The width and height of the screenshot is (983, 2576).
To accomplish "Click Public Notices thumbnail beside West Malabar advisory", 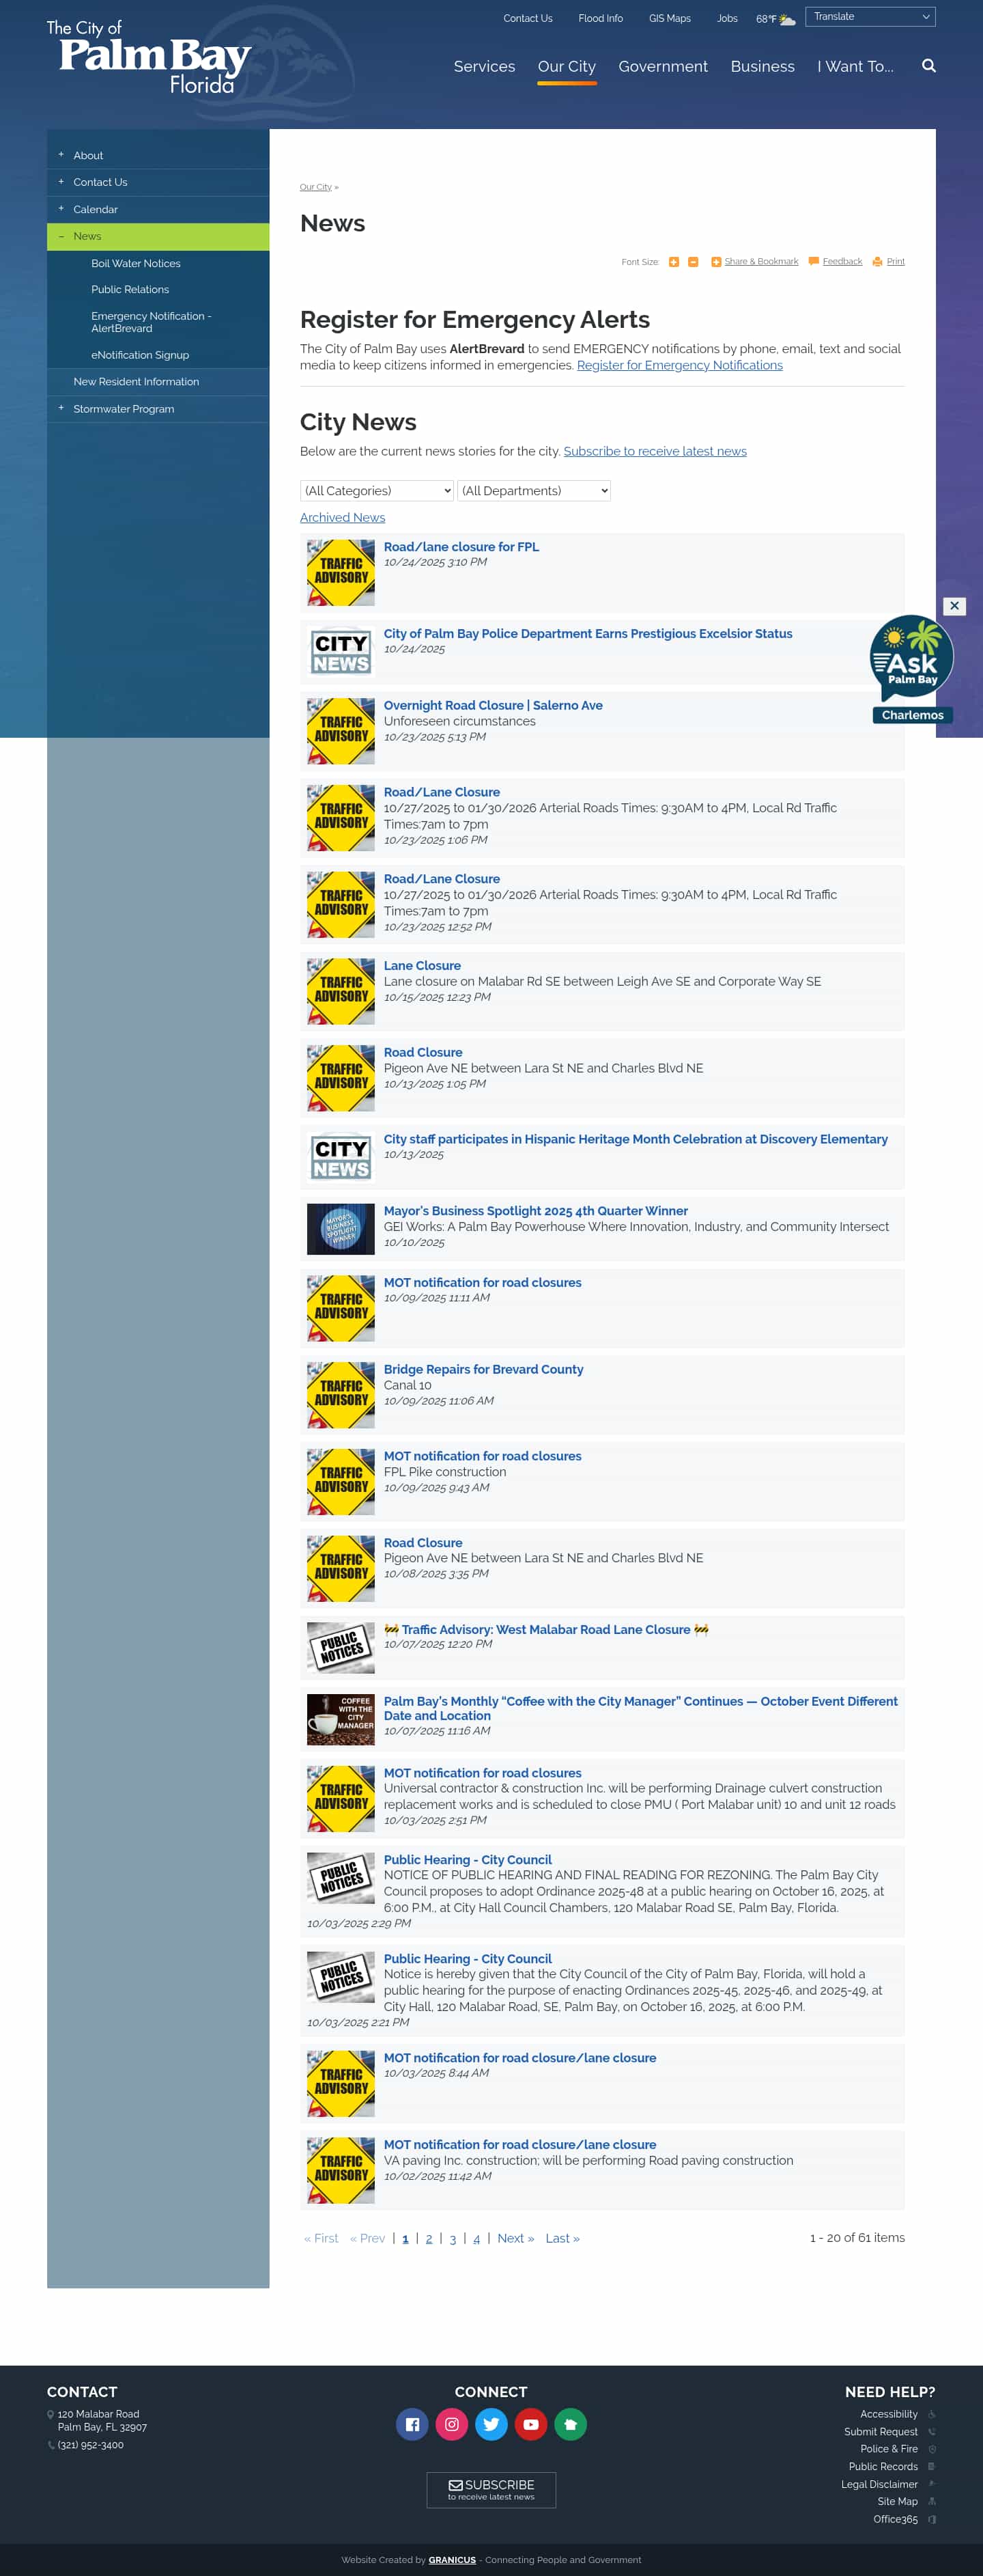I will [x=341, y=1648].
